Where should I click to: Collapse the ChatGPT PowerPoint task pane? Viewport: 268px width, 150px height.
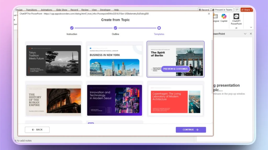[x=245, y=34]
